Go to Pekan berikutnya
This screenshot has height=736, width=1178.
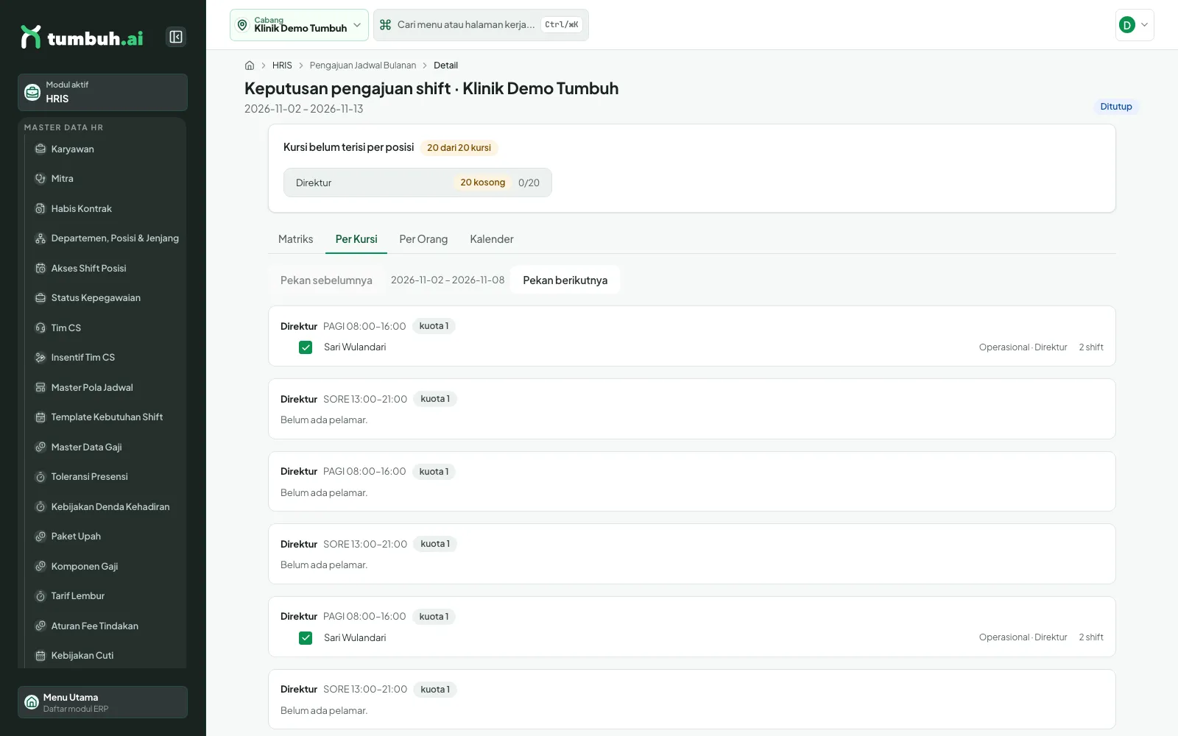click(565, 280)
